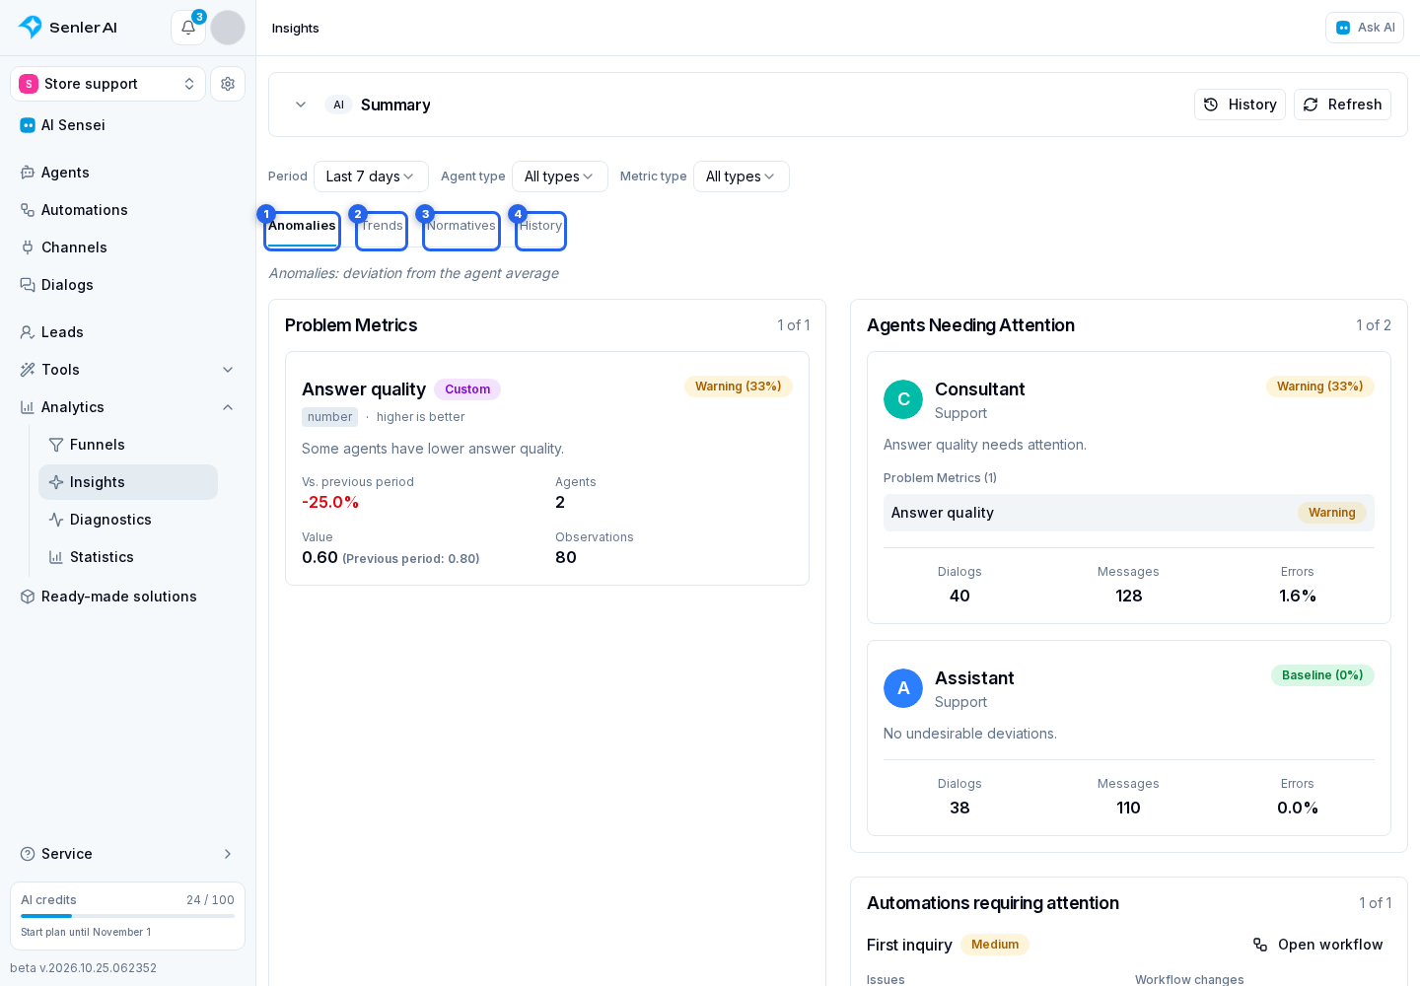This screenshot has height=986, width=1420.
Task: Click the -25.0% change value
Action: tap(330, 503)
